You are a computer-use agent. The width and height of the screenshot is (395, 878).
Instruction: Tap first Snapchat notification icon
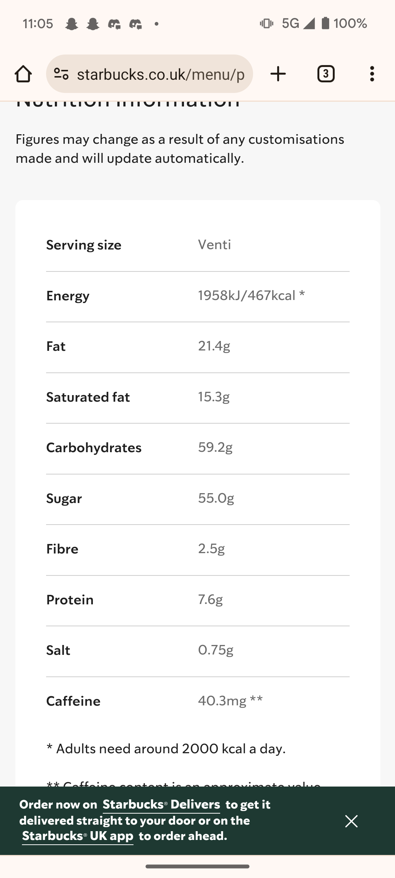(x=72, y=24)
